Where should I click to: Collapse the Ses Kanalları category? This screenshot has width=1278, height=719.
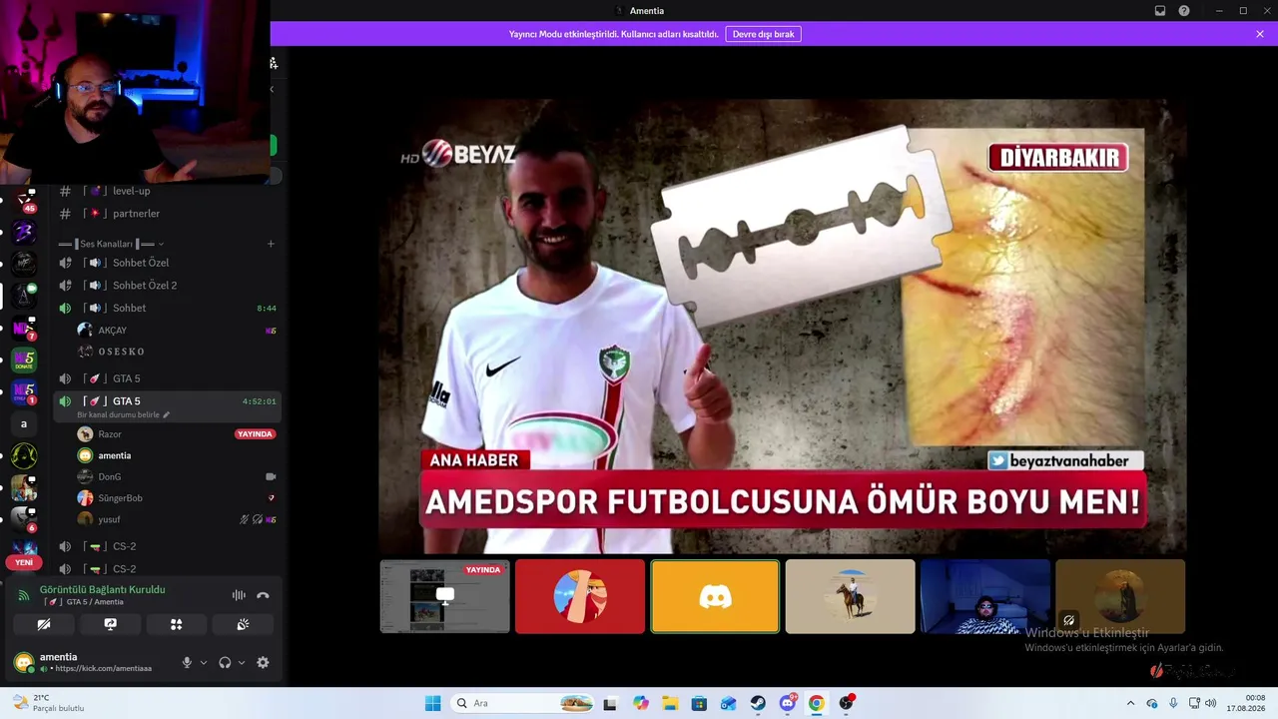pos(112,244)
